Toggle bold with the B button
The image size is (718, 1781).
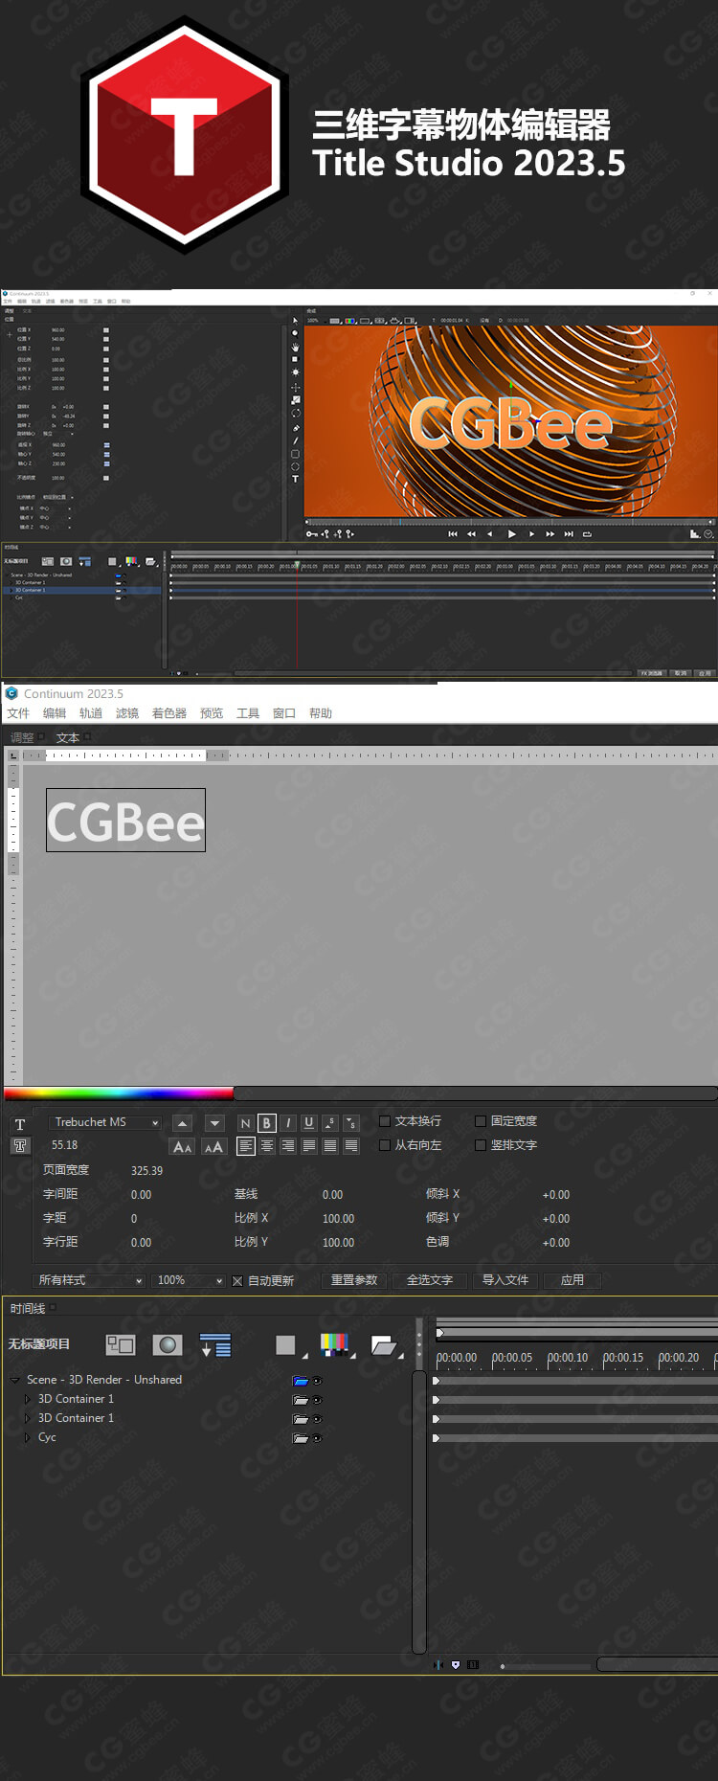[267, 1123]
